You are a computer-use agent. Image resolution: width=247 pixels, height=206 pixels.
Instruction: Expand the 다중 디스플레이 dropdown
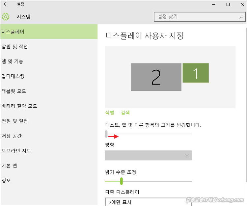148,202
